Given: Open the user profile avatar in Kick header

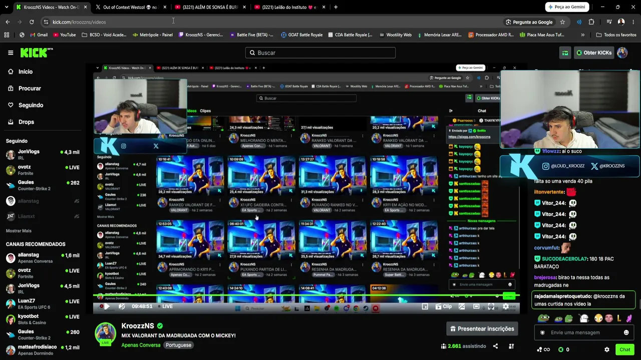Looking at the screenshot, I should (x=622, y=52).
